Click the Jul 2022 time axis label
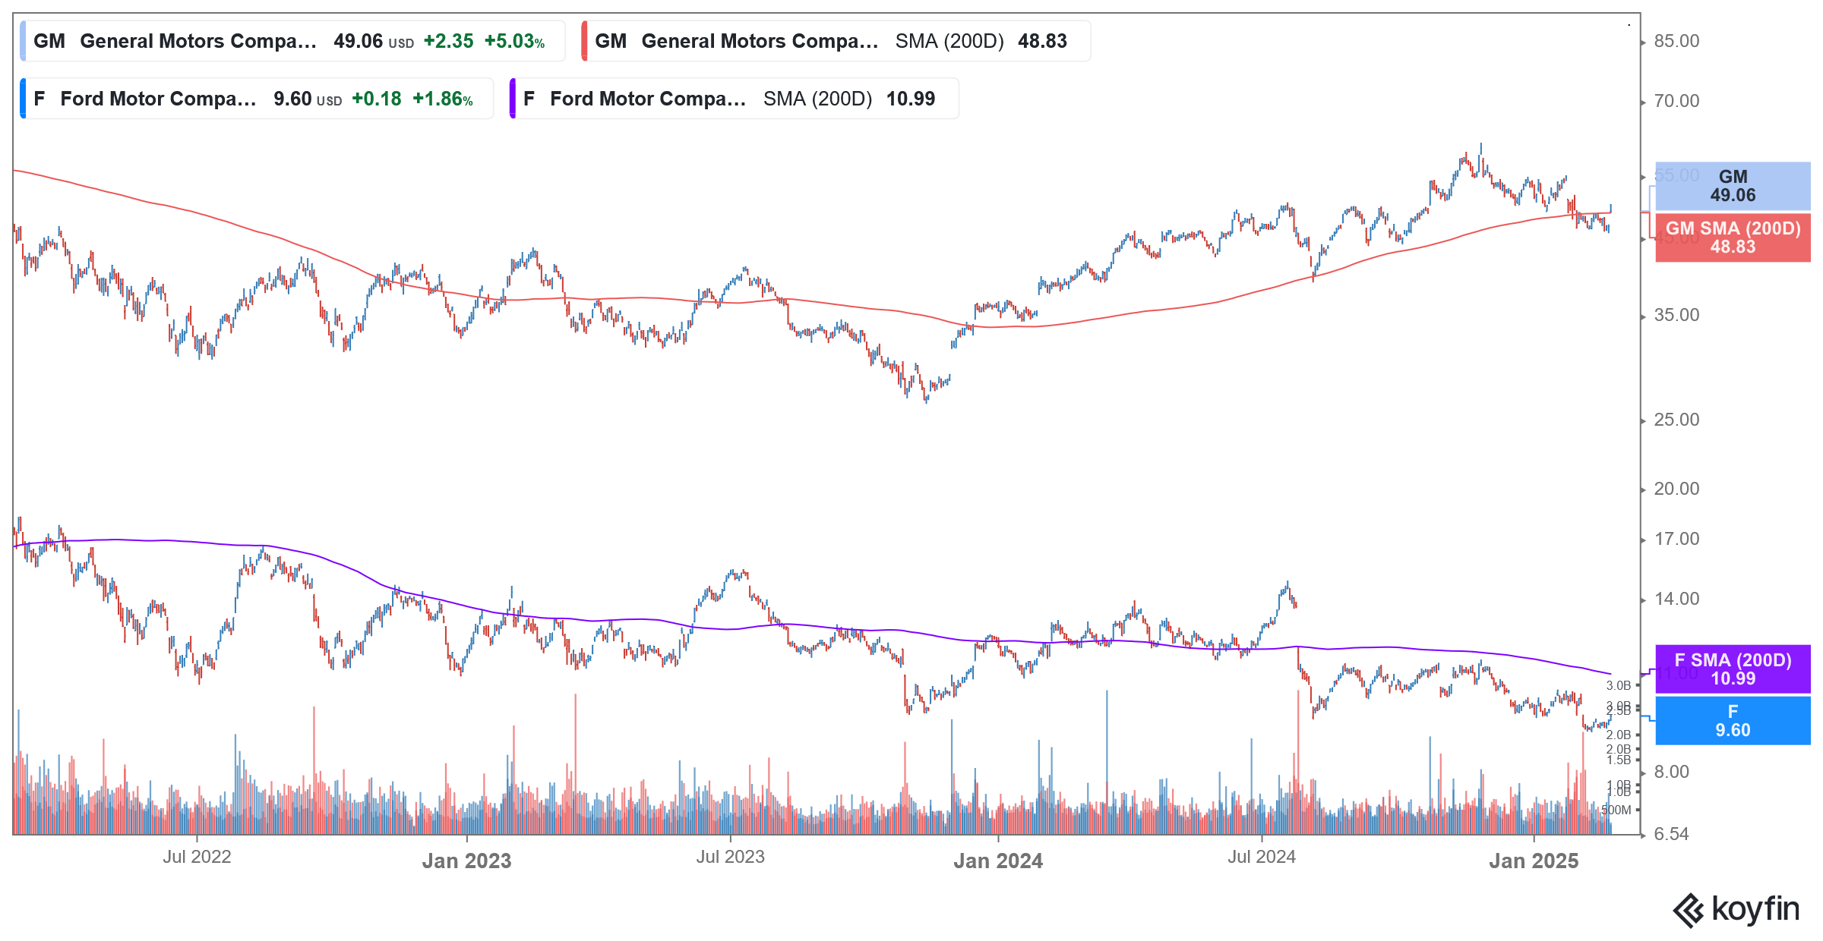Screen dimensions: 1823x941 pos(197,857)
